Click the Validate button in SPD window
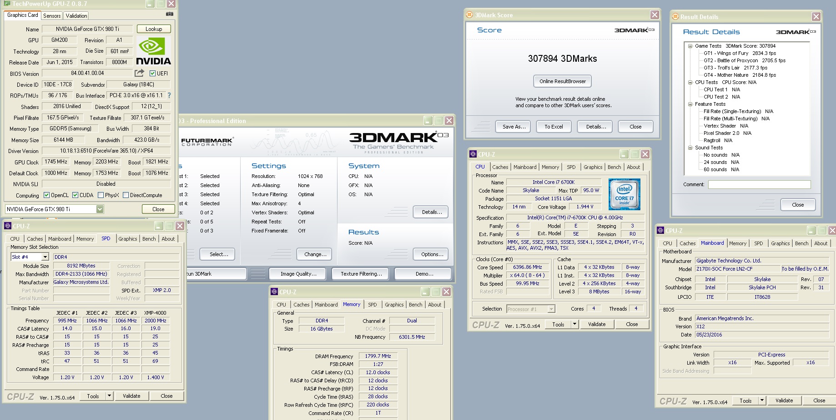Viewport: 836px width, 420px height. point(131,396)
